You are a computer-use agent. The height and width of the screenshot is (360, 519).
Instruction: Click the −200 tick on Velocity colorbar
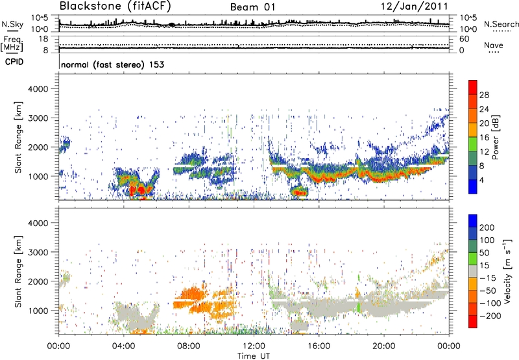pos(490,316)
